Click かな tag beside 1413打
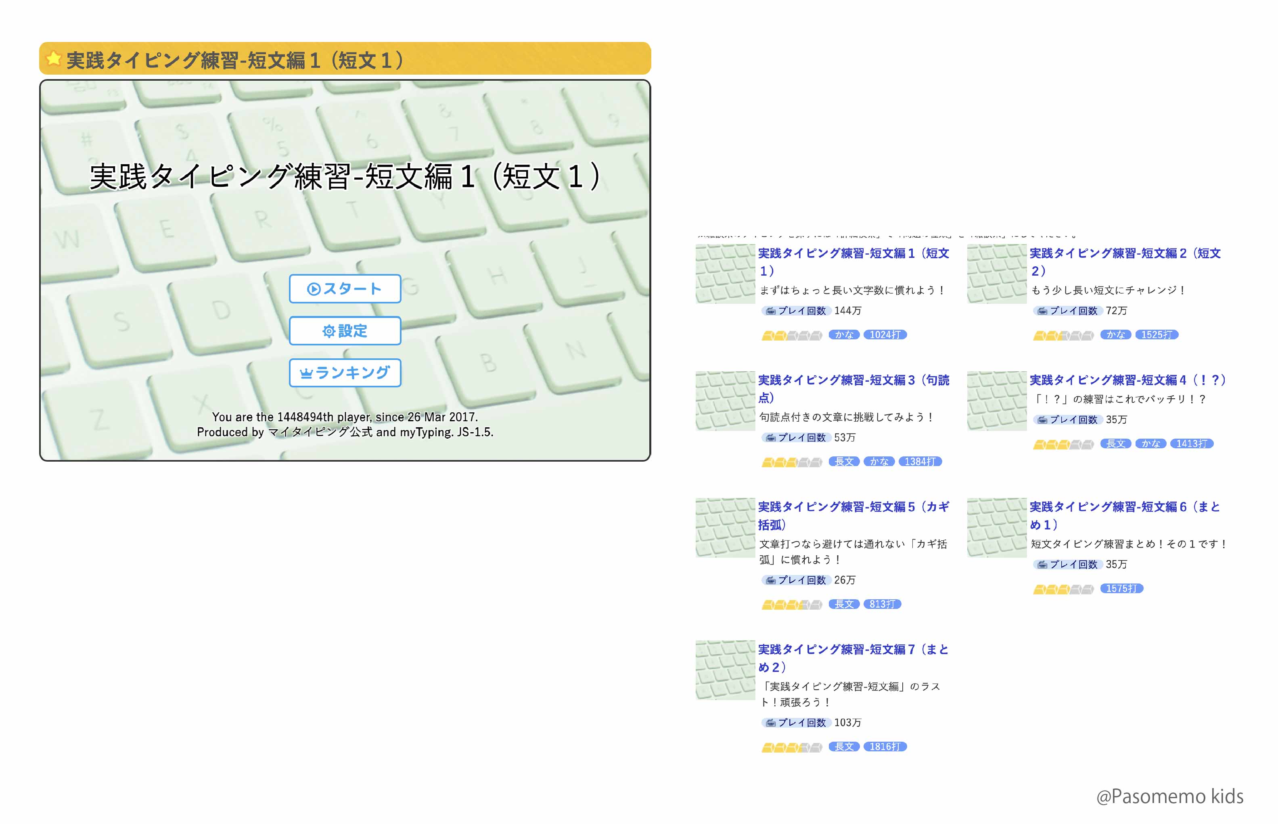This screenshot has height=824, width=1278. click(1151, 443)
